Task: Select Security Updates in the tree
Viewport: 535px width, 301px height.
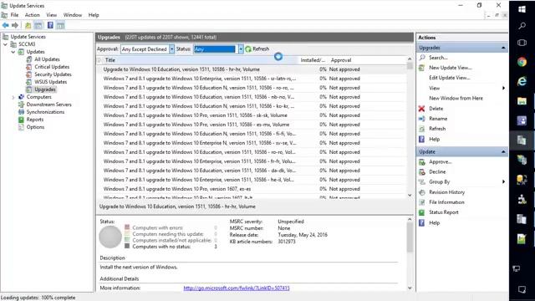Action: coord(53,74)
